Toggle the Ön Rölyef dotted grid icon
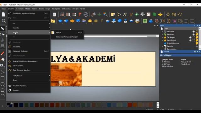201x113 pixels. point(193,37)
